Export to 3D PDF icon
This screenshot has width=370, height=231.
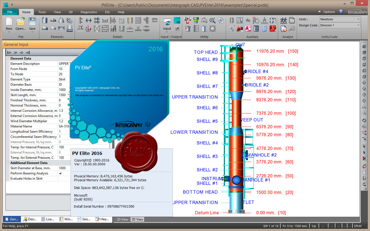(273, 28)
